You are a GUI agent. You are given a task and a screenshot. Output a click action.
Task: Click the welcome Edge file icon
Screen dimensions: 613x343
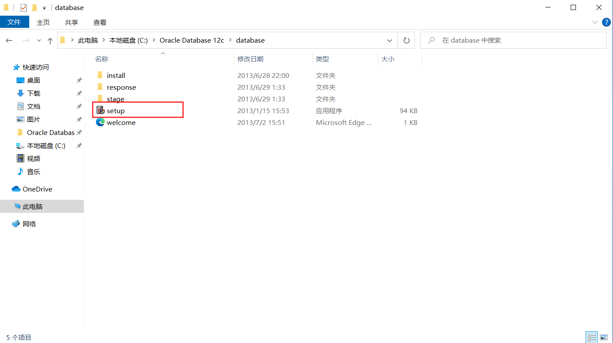point(100,122)
